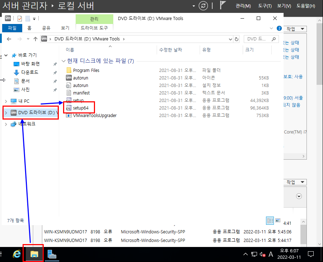Open the 보기 ribbon tab in Explorer
This screenshot has height=262, width=323.
tap(65, 28)
